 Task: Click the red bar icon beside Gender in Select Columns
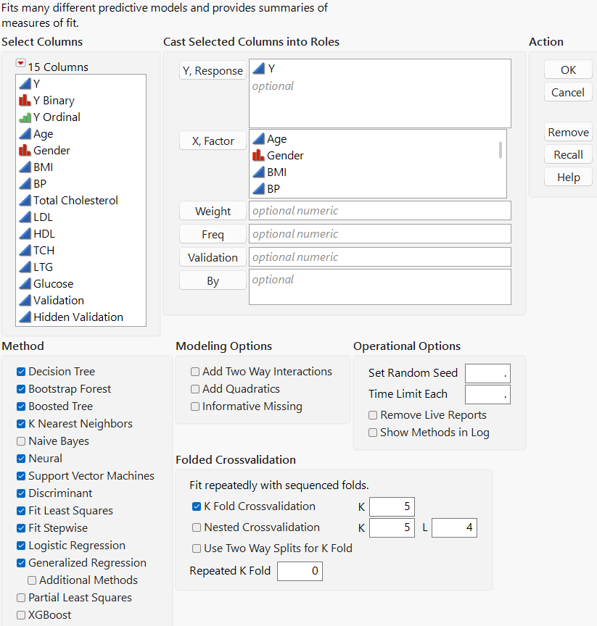click(x=25, y=151)
